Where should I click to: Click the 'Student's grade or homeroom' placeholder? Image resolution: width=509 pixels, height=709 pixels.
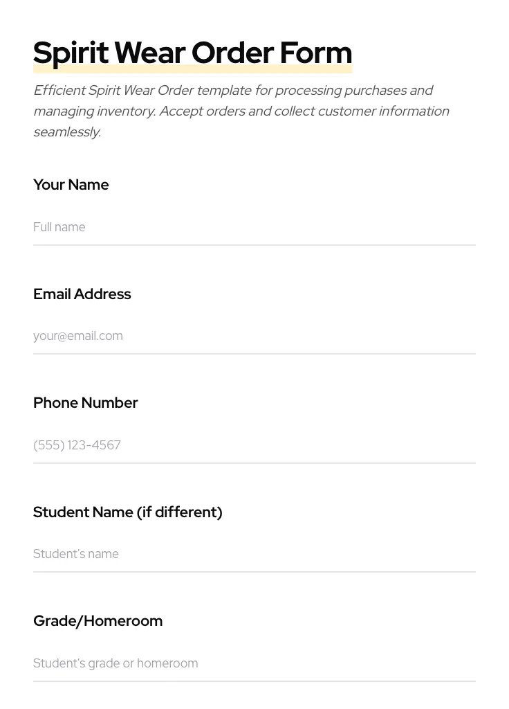115,663
